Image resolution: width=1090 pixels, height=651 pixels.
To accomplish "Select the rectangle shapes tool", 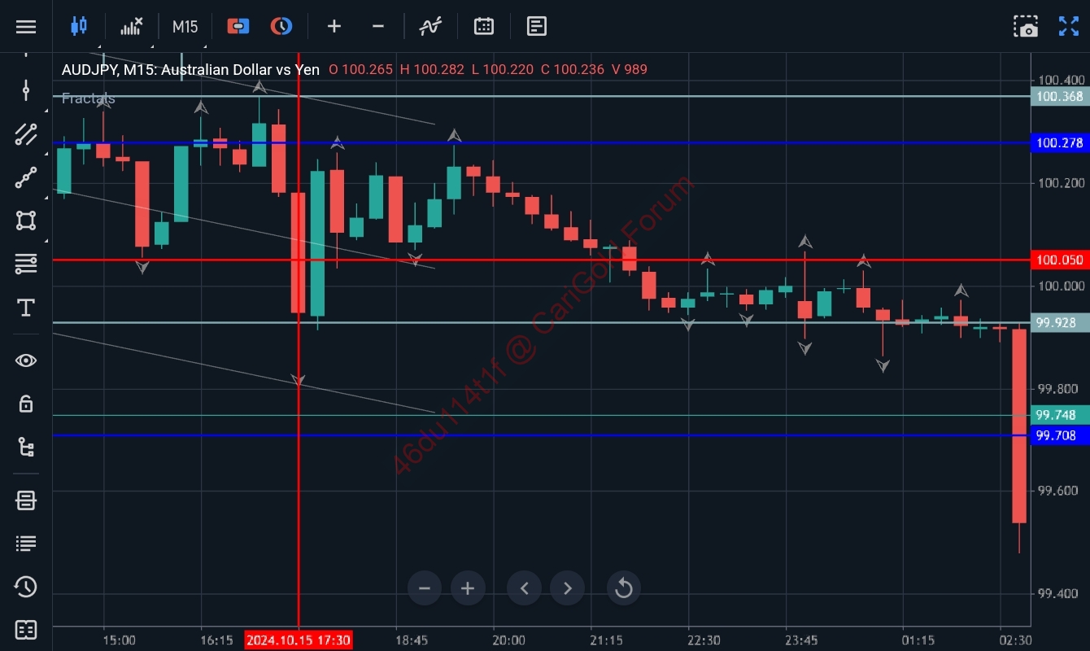I will [26, 221].
